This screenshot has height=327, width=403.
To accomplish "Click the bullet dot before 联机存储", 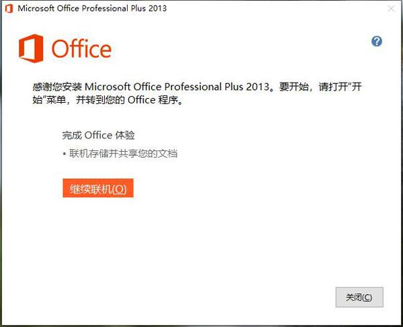I will (64, 154).
